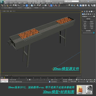Select the Cameras create category
The height and width of the screenshot is (96, 96).
pyautogui.click(x=89, y=14)
